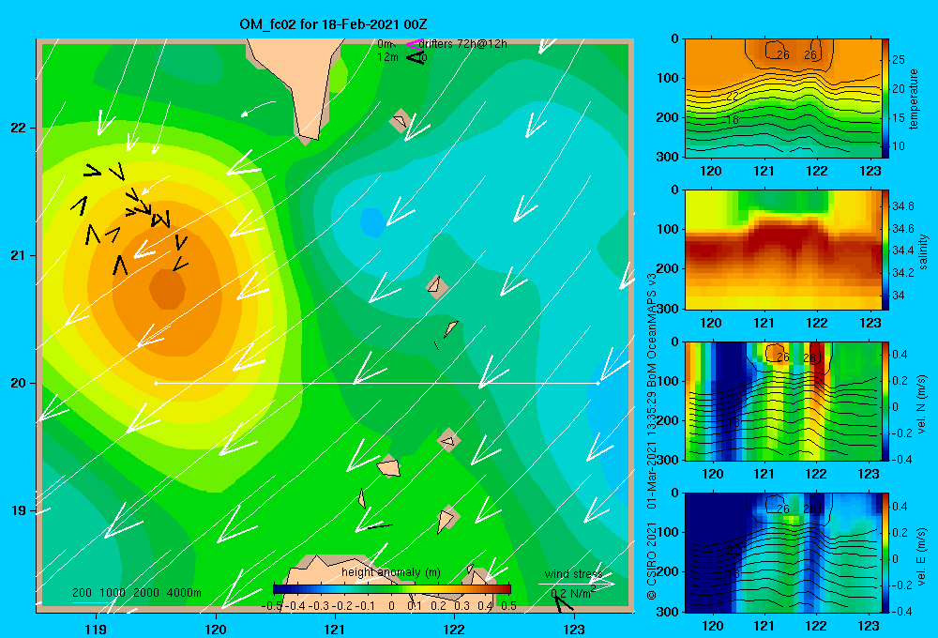This screenshot has height=638, width=938.
Task: Click the '18' isotherm label in temperature plot
Action: (733, 120)
